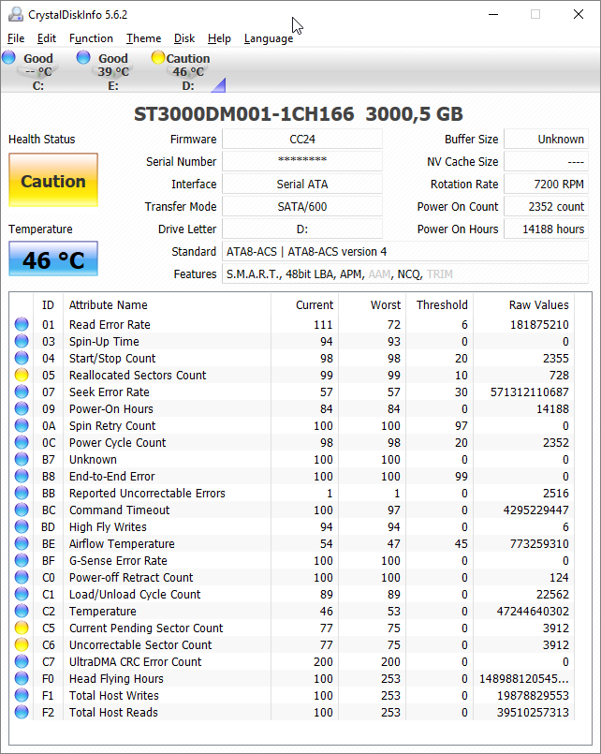Image resolution: width=601 pixels, height=754 pixels.
Task: Click the Standard ATA8-ACS field
Action: click(405, 252)
